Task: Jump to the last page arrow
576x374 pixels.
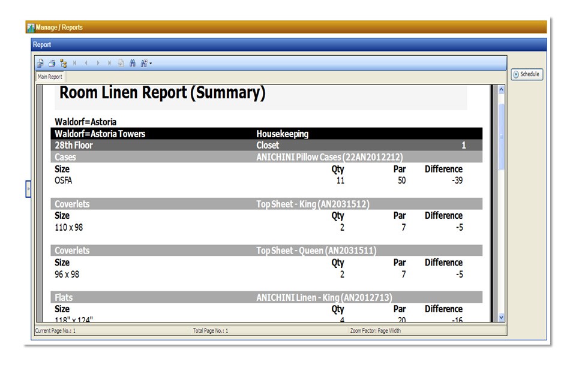Action: point(109,63)
